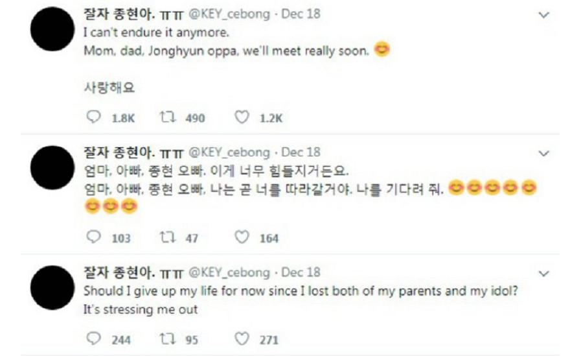Open the chevron menu on the "Should I give up" tweet
Image resolution: width=570 pixels, height=356 pixels.
click(x=544, y=274)
